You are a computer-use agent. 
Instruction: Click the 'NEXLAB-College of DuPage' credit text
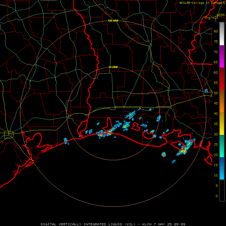[201, 3]
